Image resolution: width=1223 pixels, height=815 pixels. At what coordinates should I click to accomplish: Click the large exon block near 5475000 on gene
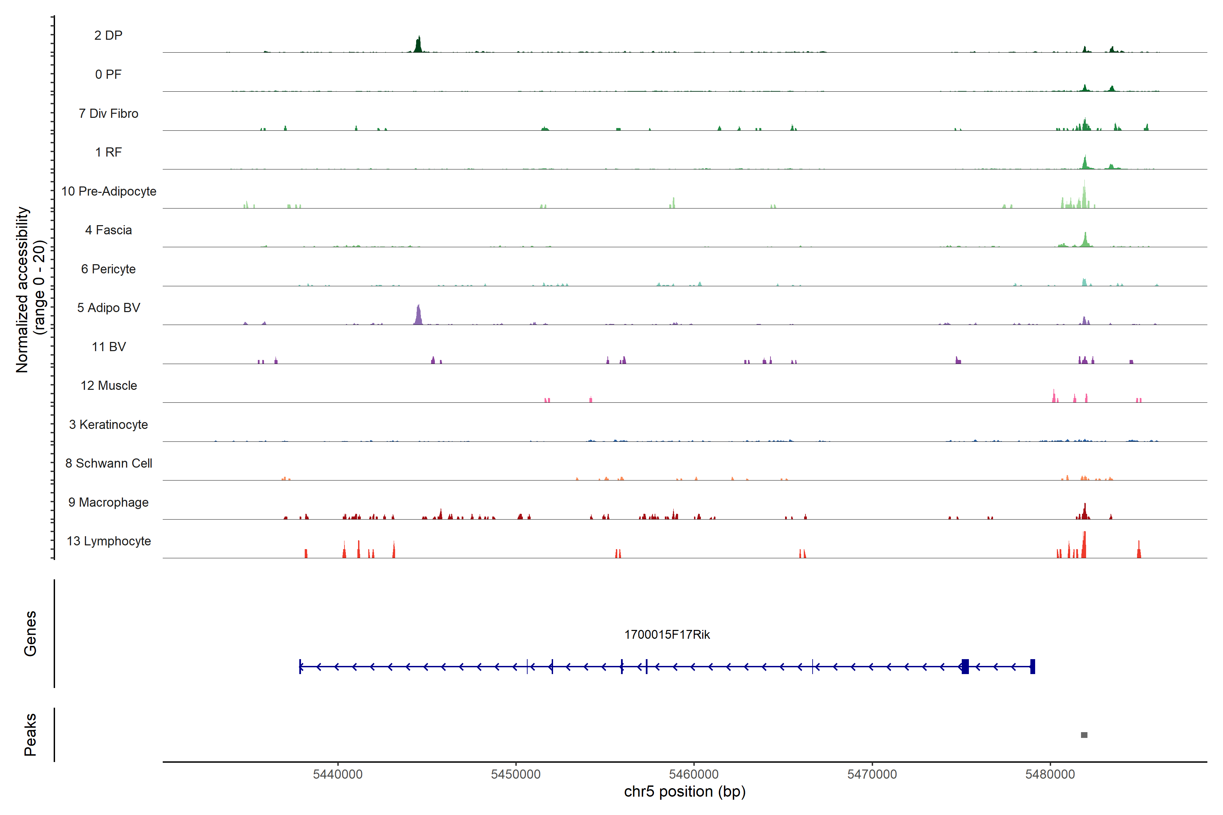[965, 666]
